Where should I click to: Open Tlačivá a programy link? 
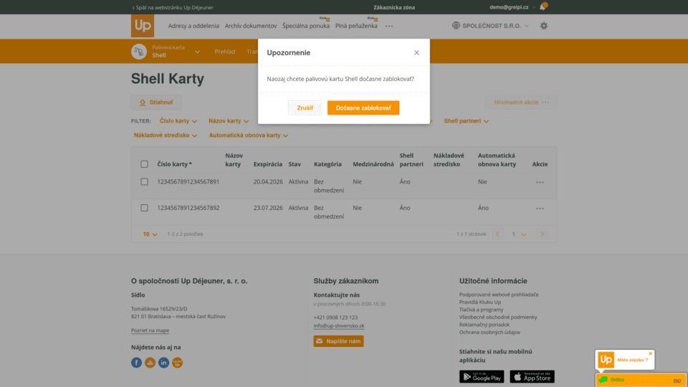[x=482, y=310]
